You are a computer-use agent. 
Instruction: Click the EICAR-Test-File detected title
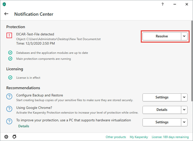click(35, 34)
